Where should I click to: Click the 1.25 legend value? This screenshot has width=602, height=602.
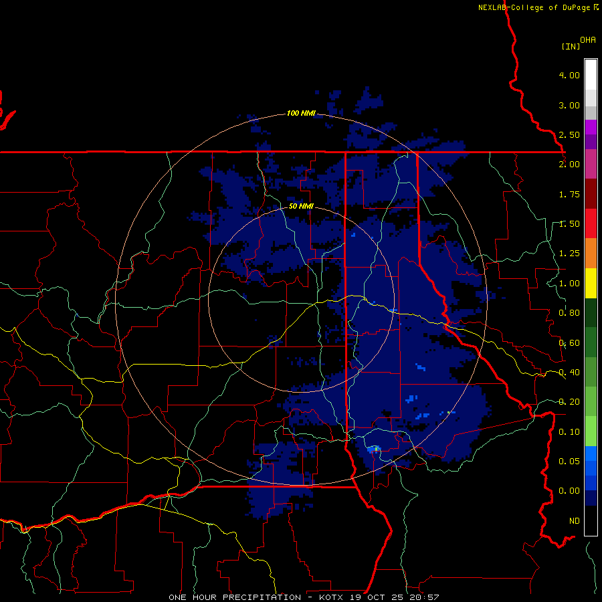tap(569, 254)
